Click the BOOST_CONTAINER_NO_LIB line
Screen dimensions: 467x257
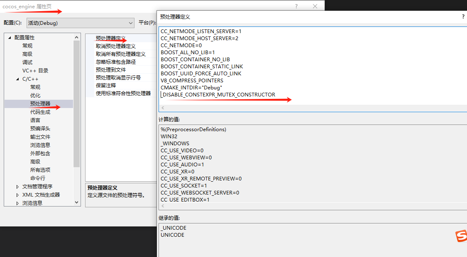coord(196,59)
